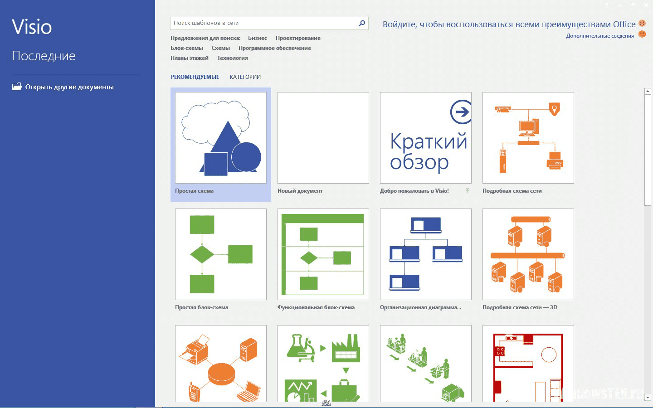Open Дополнительные сведения link

point(600,36)
